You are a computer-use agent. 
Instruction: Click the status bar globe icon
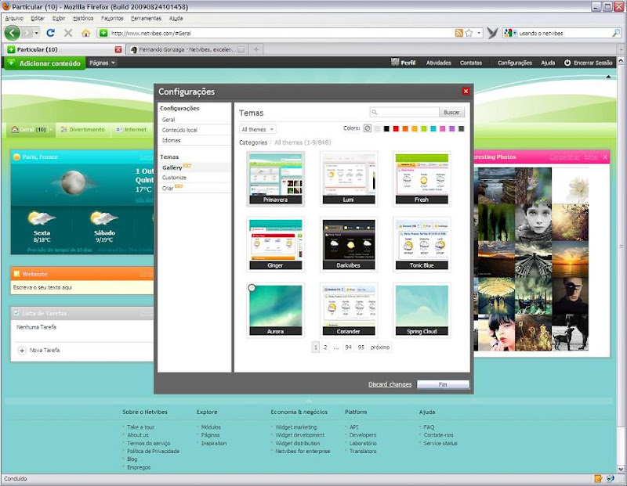[x=611, y=478]
